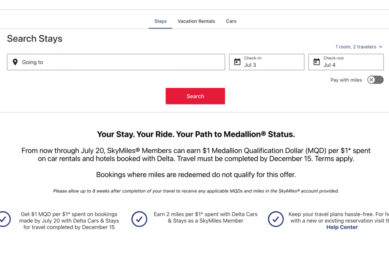Switch to the Vacation Rentals tab

coord(196,21)
